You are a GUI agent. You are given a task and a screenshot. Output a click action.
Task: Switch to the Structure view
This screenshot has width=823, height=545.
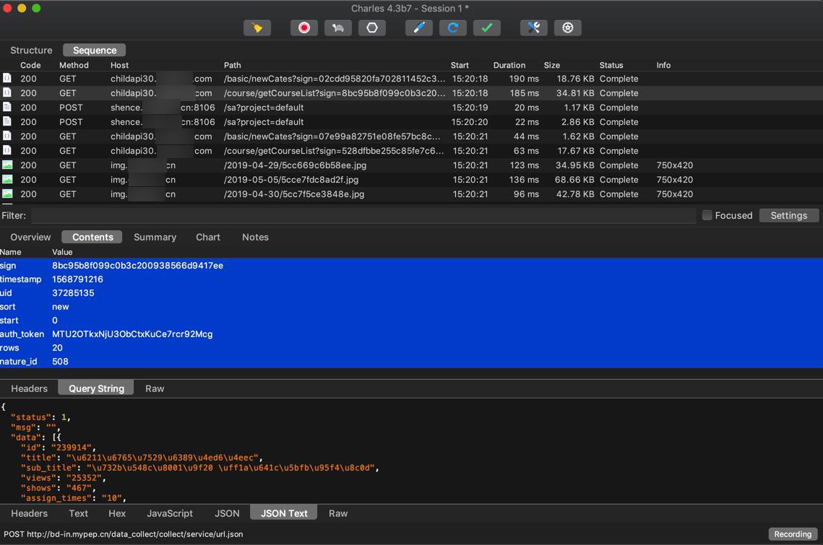pos(32,51)
